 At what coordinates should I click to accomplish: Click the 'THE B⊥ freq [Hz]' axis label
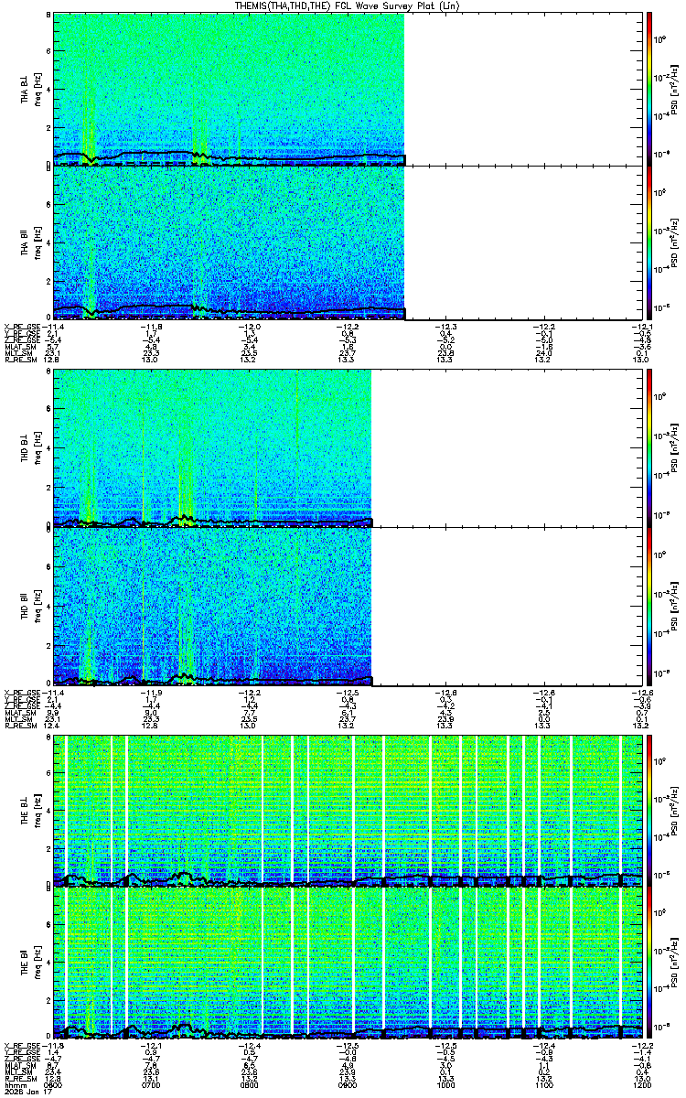31,811
